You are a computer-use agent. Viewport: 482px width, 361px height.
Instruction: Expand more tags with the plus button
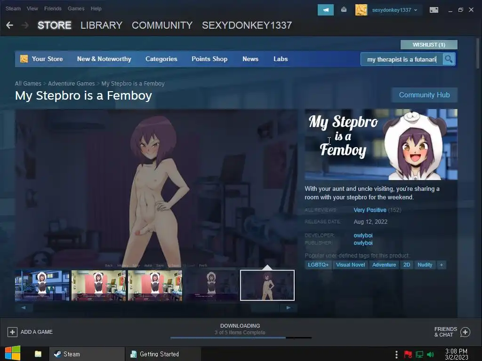[x=442, y=265]
